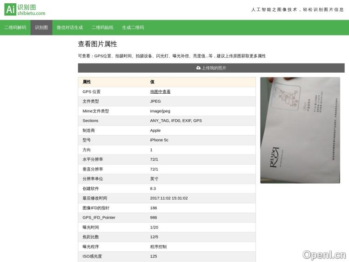Click the 英寸 value cell
Screen dimensions: 349x262
click(x=154, y=179)
